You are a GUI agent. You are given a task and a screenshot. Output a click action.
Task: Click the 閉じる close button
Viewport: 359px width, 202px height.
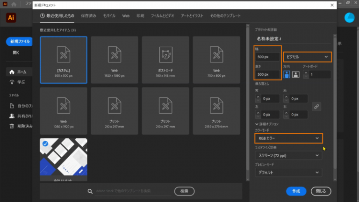[321, 191]
